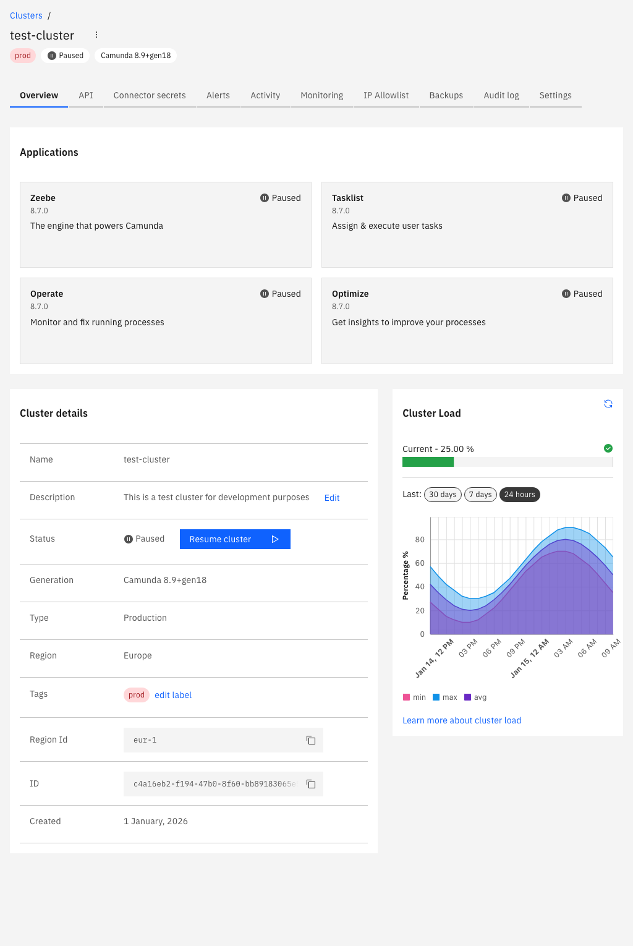Click the Region value Europe
This screenshot has height=946, width=633.
coord(138,655)
